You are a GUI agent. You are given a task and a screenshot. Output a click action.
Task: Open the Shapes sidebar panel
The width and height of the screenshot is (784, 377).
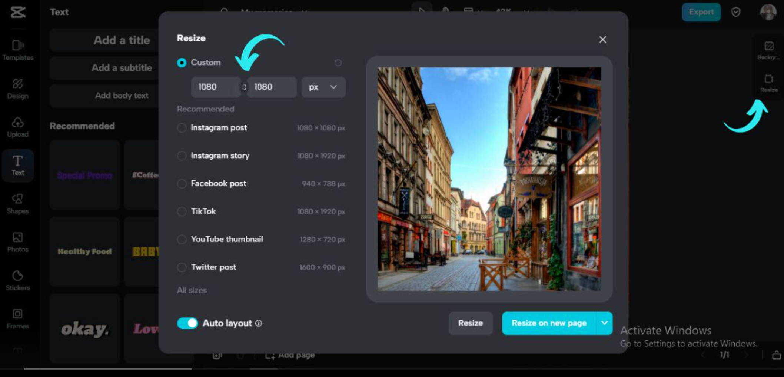pos(18,204)
